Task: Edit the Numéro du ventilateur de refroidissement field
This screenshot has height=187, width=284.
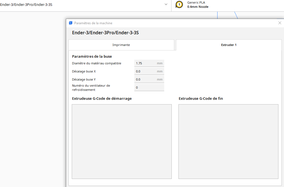Action: [x=149, y=88]
